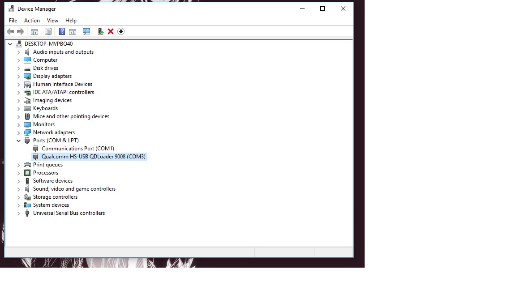Click the Universal Serial Bus controllers icon
516x290 pixels.
27,213
